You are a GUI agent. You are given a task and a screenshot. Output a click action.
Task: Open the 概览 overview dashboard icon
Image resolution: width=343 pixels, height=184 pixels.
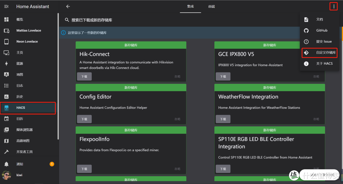point(6,19)
